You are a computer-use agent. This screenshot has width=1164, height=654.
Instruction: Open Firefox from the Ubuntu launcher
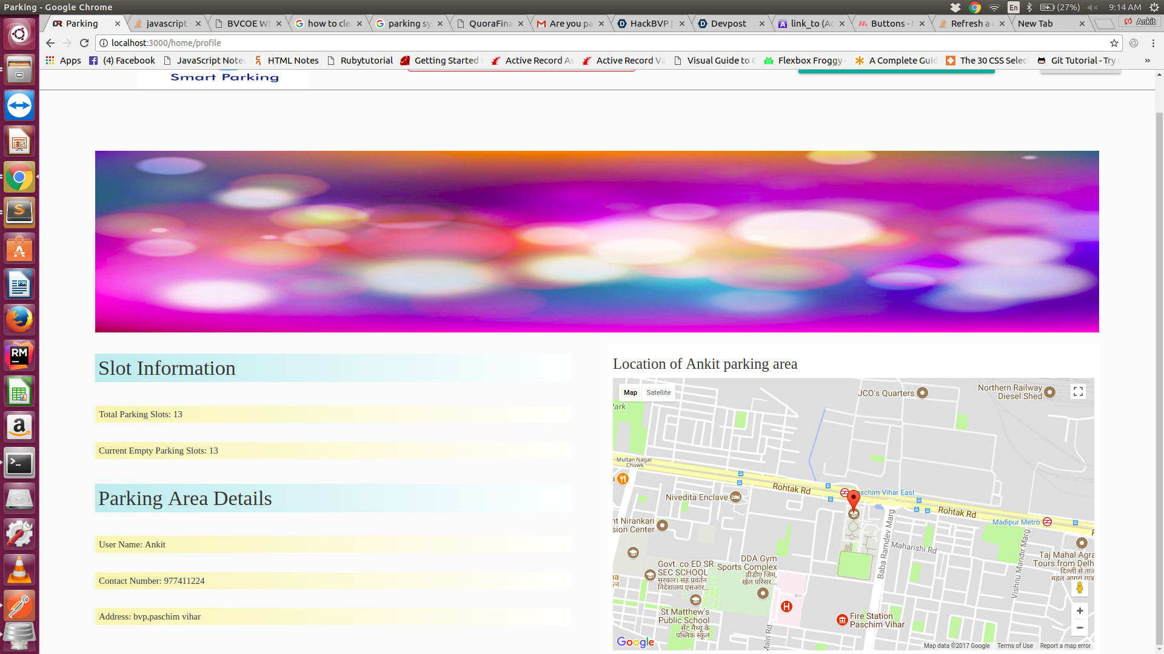(x=19, y=320)
